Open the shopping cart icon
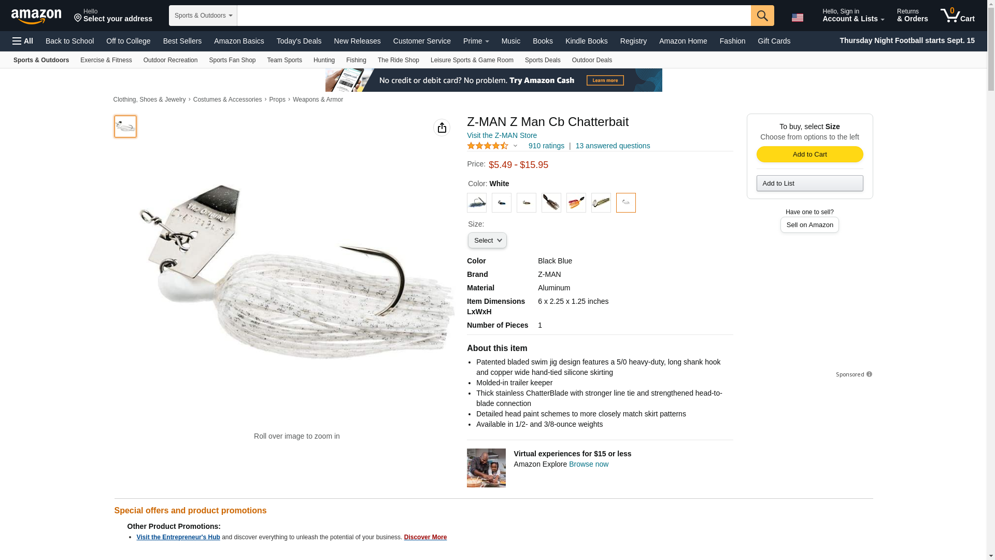995x560 pixels. pos(957,15)
